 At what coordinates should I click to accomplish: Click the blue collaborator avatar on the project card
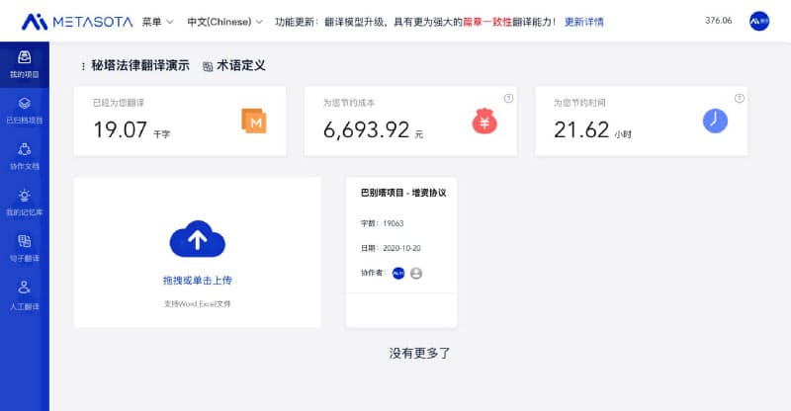(x=398, y=273)
